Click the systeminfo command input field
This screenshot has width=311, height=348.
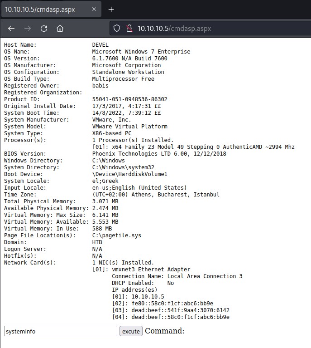(x=60, y=331)
